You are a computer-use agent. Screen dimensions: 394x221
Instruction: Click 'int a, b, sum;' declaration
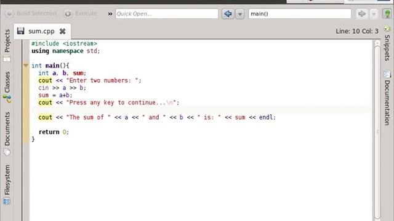click(62, 73)
